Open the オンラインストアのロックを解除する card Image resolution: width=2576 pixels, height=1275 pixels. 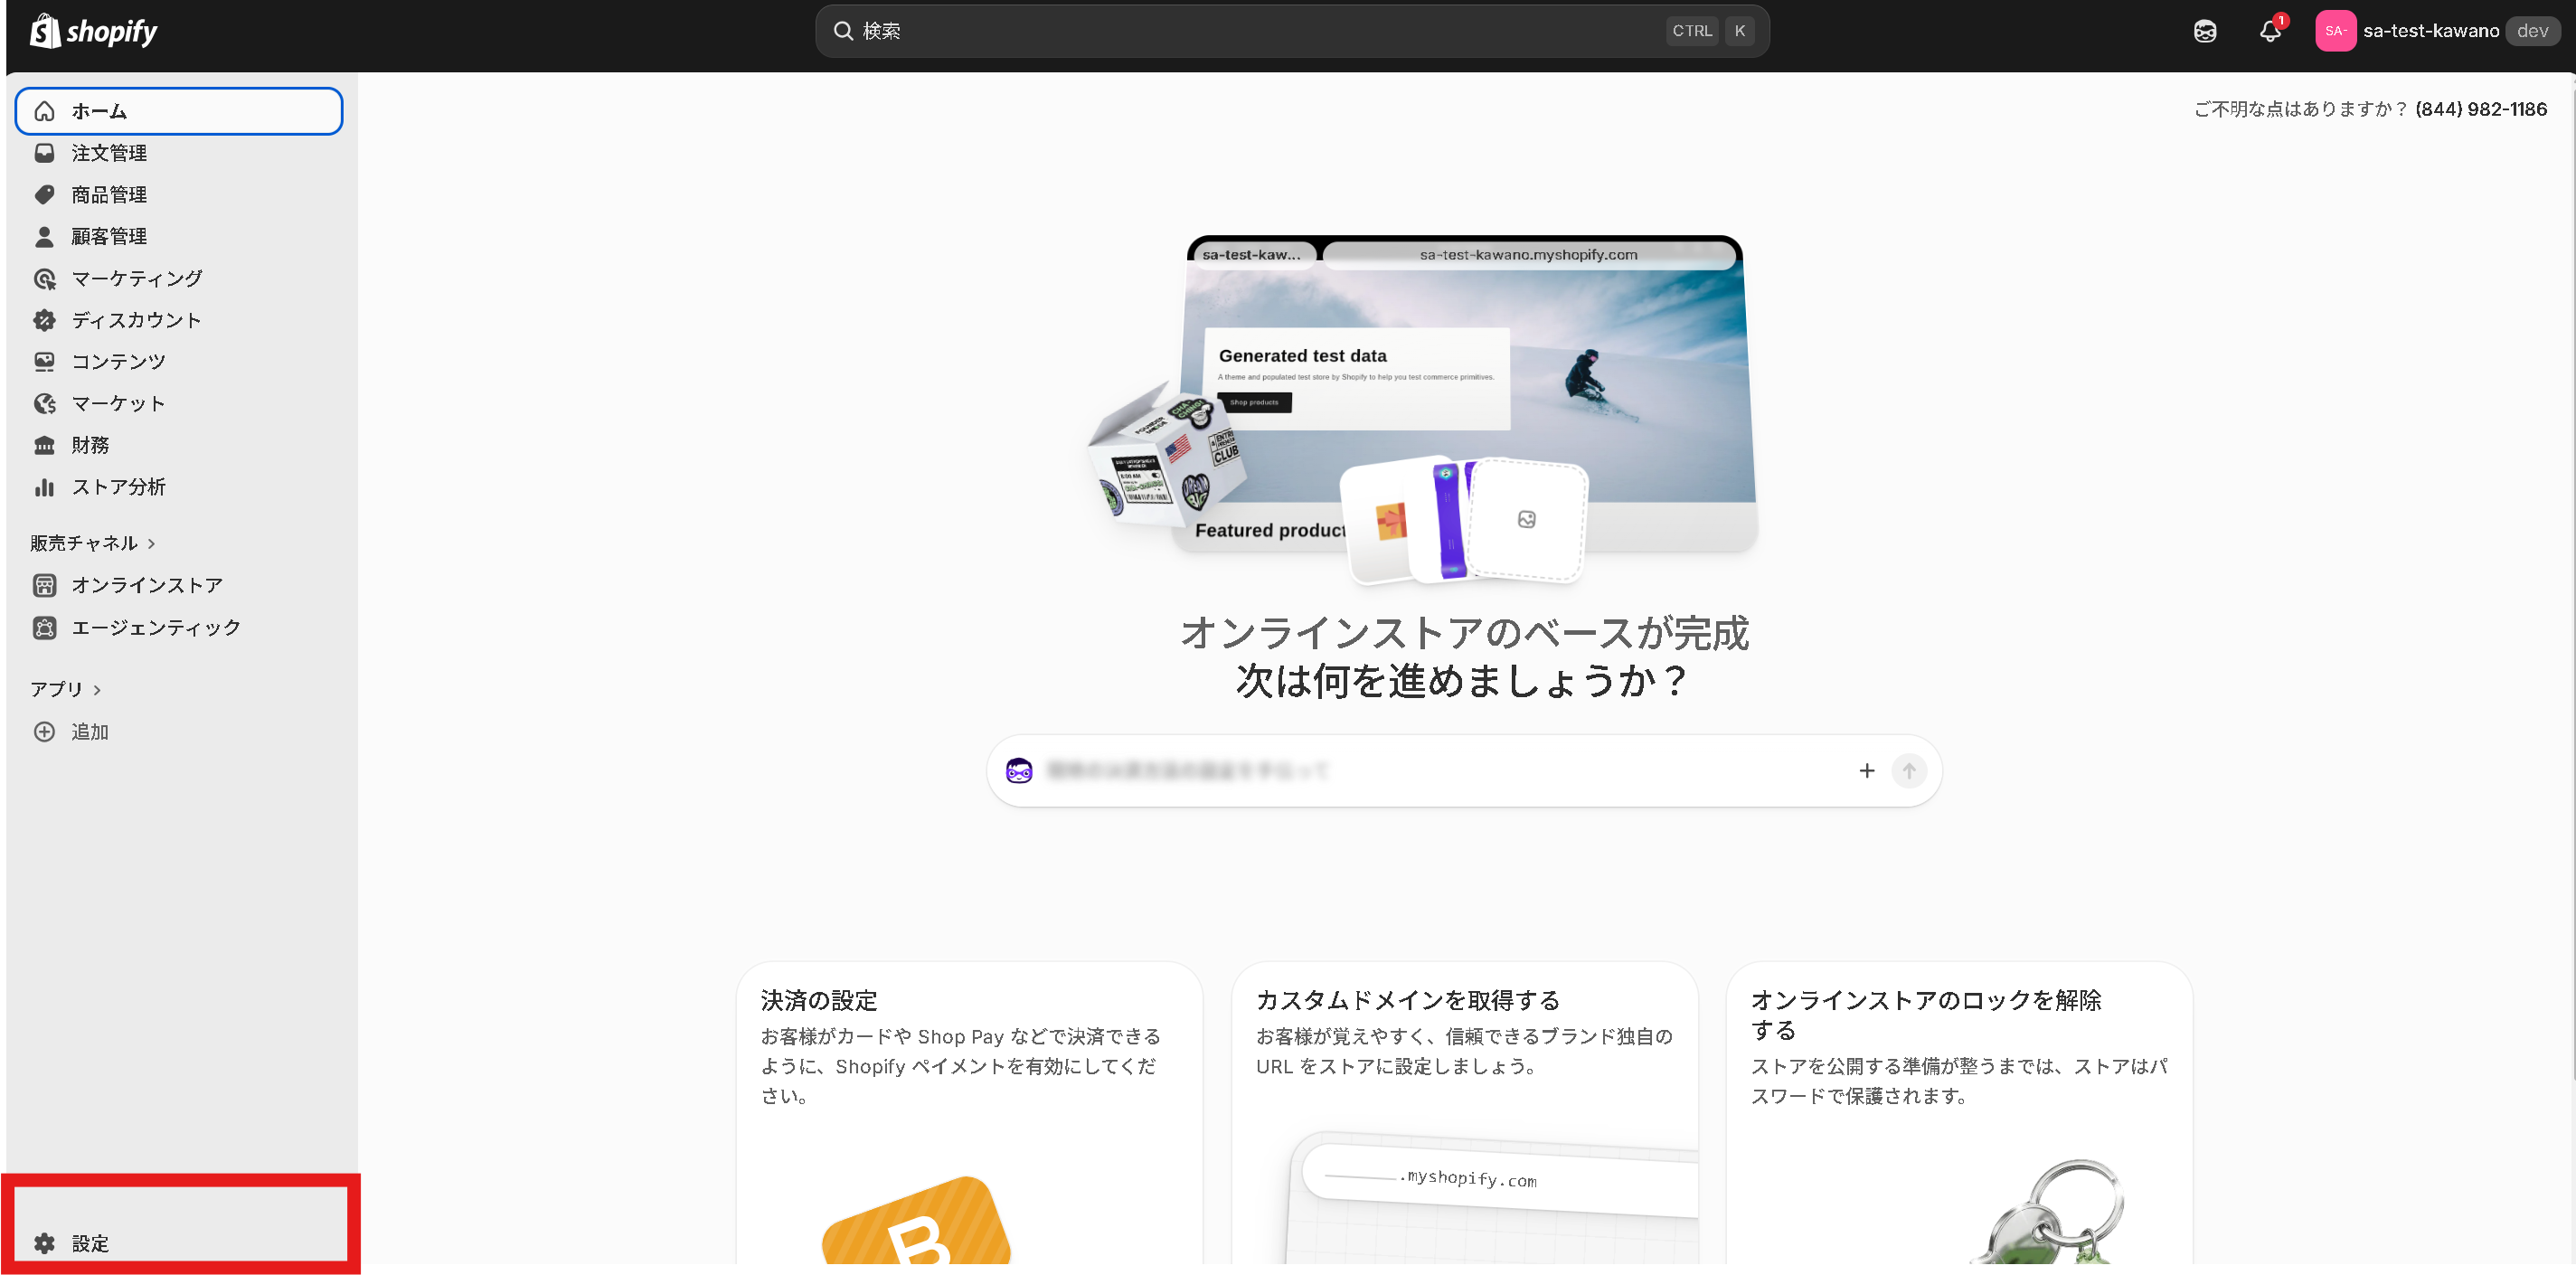click(1959, 1115)
